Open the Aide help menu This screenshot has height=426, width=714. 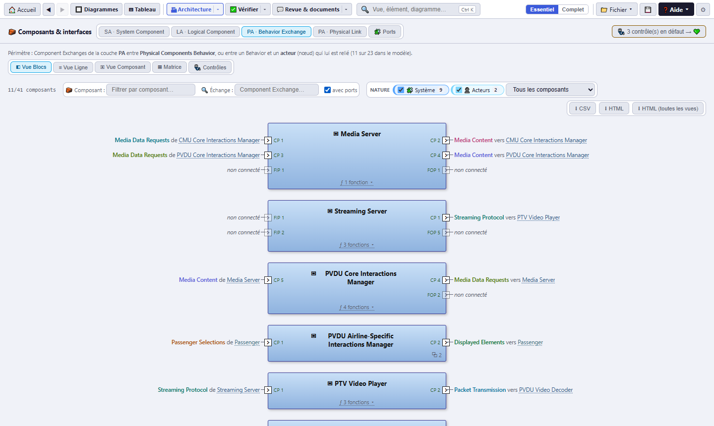point(676,9)
